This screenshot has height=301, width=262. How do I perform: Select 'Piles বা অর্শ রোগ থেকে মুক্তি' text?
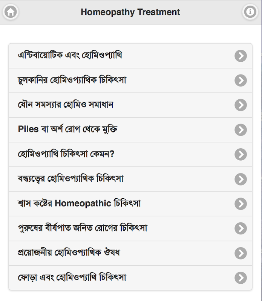[68, 129]
